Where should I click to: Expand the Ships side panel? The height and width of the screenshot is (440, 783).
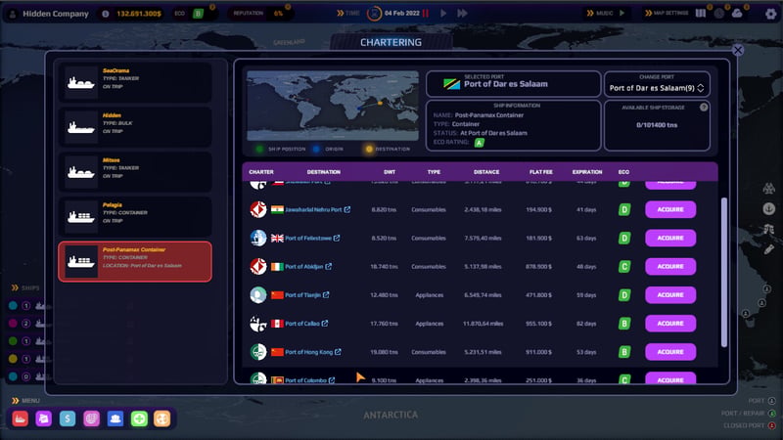click(x=15, y=287)
